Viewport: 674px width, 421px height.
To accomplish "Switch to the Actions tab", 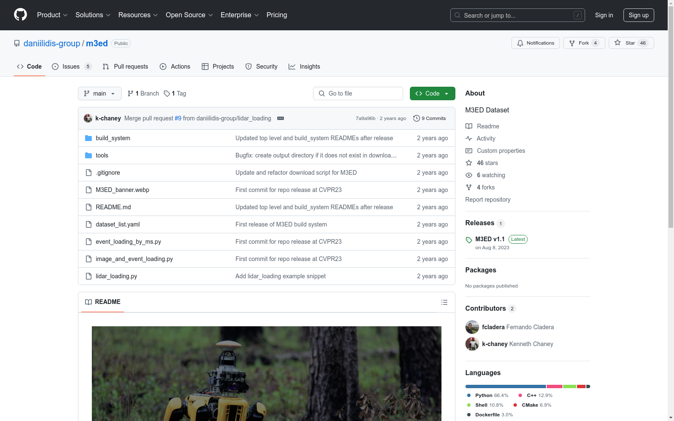I will [175, 67].
